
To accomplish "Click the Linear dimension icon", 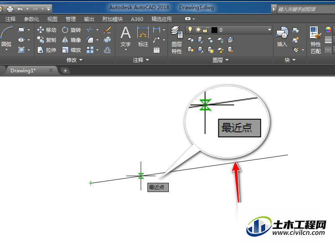I will point(157,30).
